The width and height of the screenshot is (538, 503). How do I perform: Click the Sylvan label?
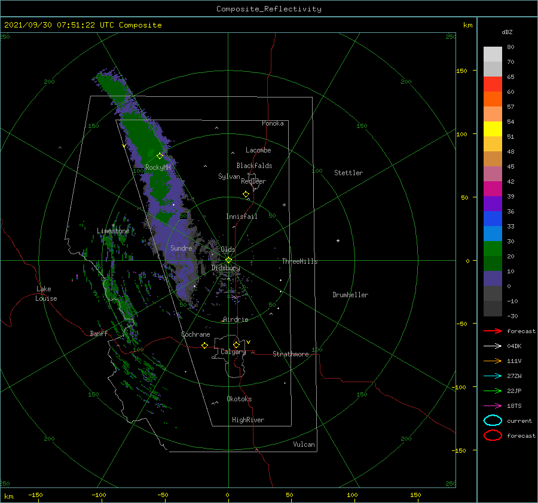click(x=229, y=176)
